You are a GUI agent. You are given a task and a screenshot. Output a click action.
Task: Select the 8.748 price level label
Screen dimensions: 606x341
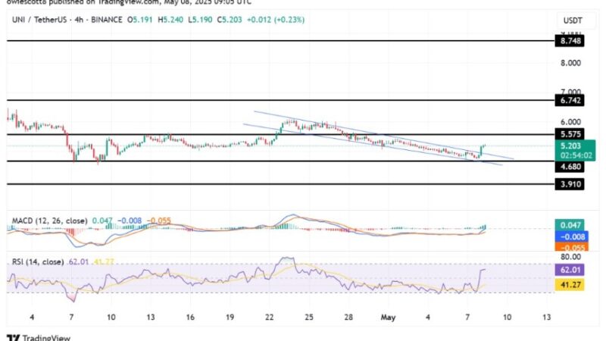coord(570,41)
